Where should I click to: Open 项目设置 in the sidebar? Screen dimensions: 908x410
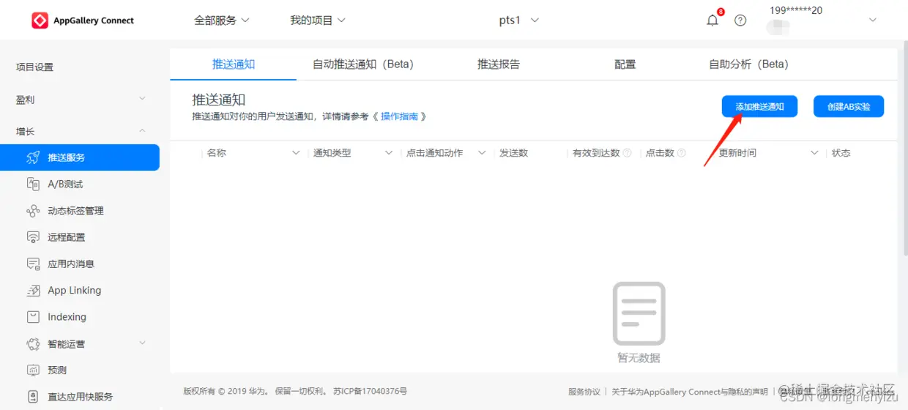pyautogui.click(x=34, y=67)
